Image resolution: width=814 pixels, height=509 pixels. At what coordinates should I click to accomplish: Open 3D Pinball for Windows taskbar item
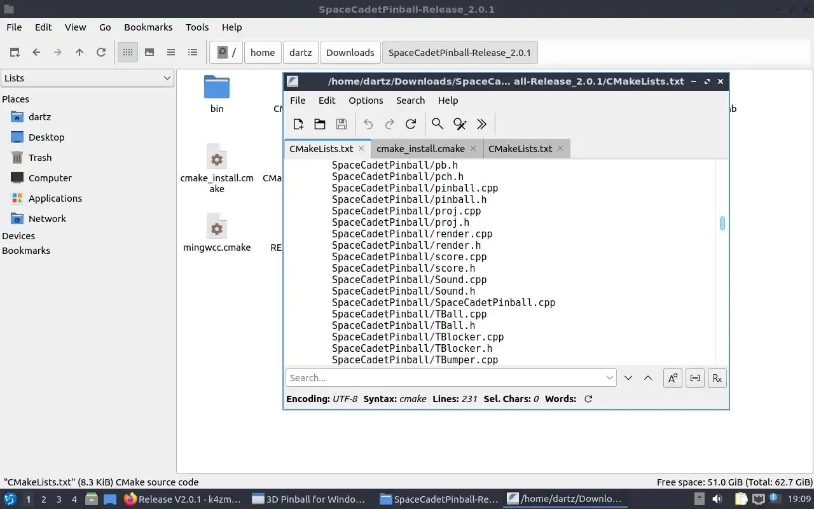click(x=308, y=499)
